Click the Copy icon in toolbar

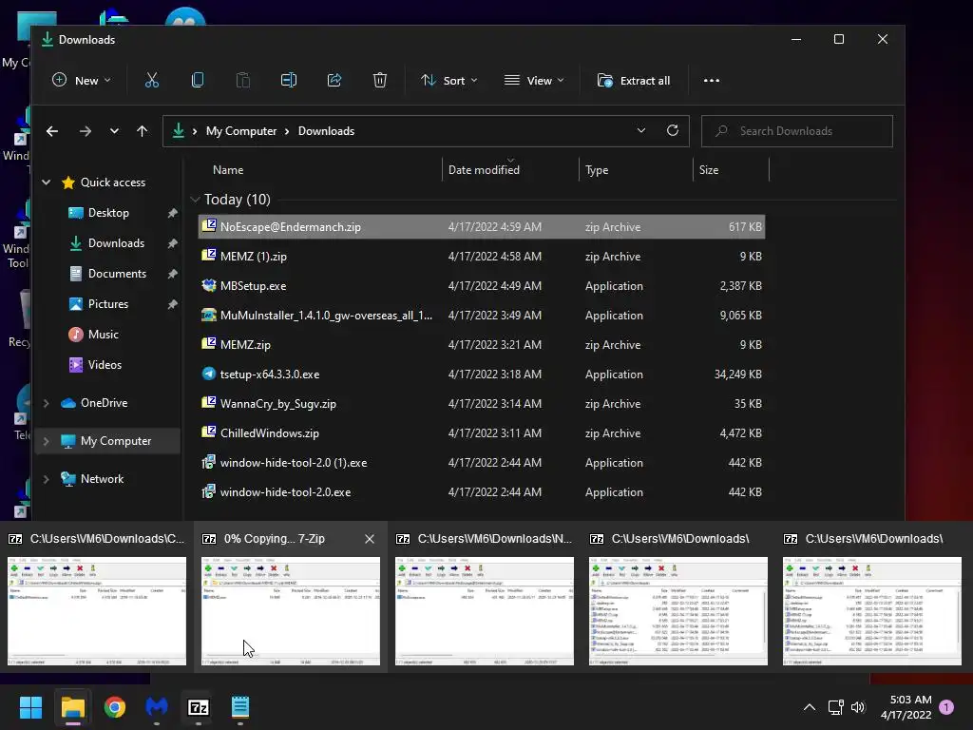click(198, 80)
